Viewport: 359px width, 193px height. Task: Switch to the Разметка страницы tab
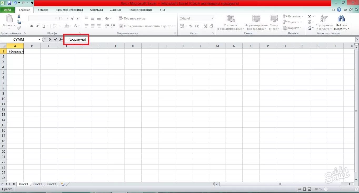click(x=69, y=10)
